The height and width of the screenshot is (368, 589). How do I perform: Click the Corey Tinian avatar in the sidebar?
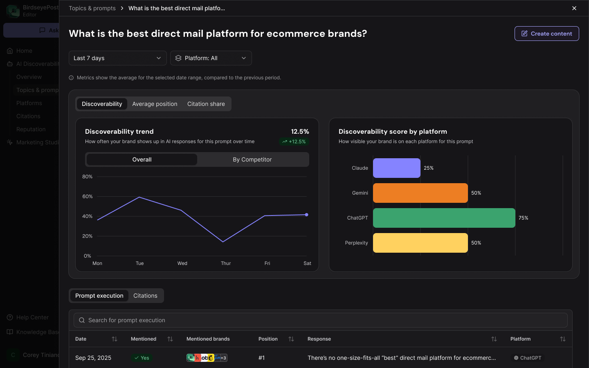(13, 355)
